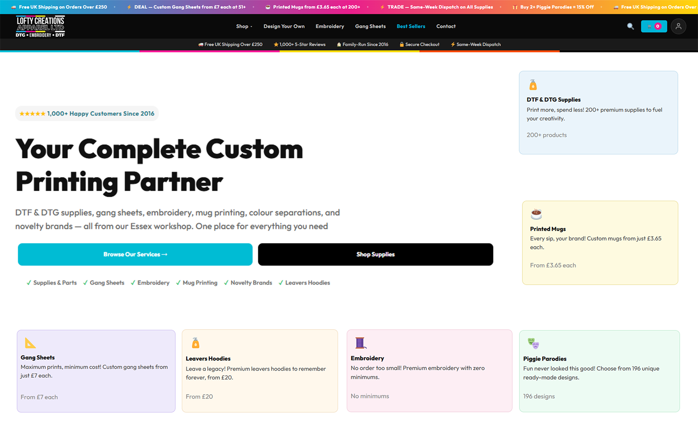Click the "From £7 each" text
The image size is (698, 436).
[39, 397]
